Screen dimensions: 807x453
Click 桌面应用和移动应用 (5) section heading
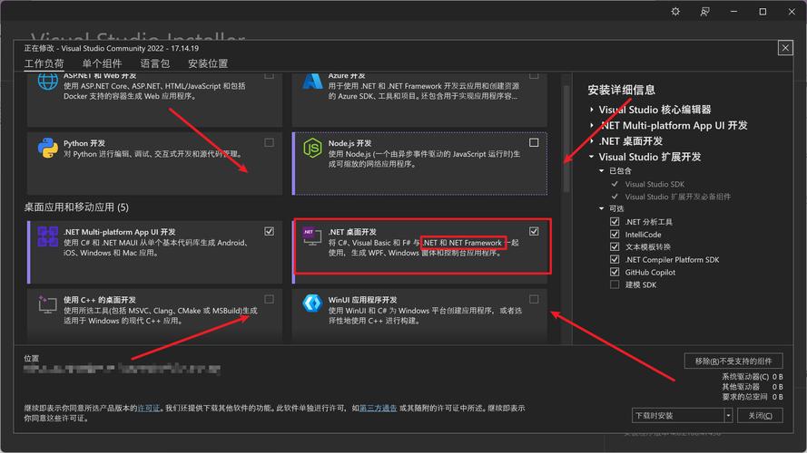coord(76,207)
